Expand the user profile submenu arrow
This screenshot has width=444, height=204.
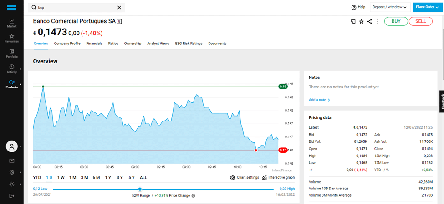point(20,146)
